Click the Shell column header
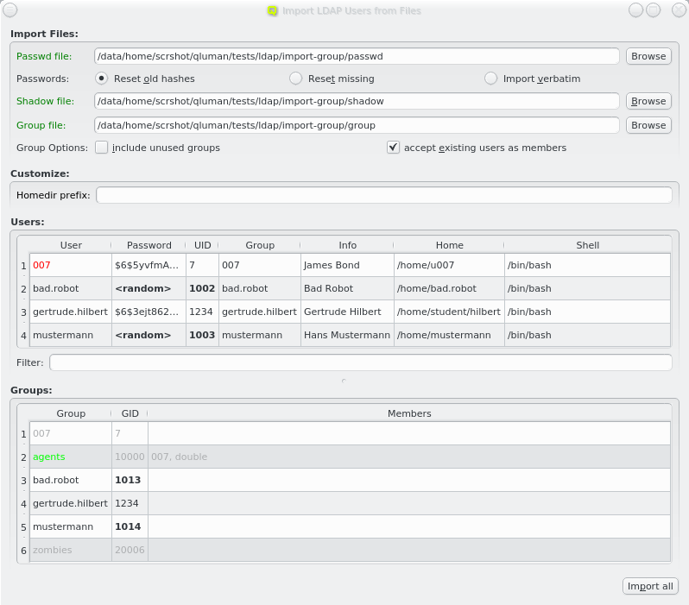The image size is (689, 605). point(587,245)
